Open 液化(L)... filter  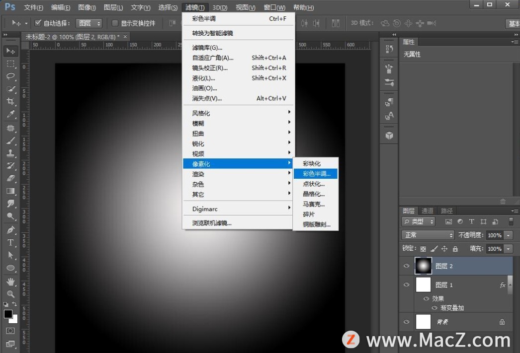pos(238,78)
